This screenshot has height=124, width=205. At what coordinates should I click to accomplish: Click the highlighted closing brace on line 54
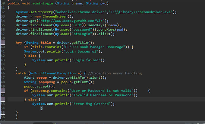(42, 108)
